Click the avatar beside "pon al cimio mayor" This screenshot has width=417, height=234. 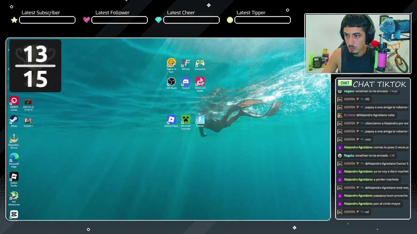click(x=340, y=204)
